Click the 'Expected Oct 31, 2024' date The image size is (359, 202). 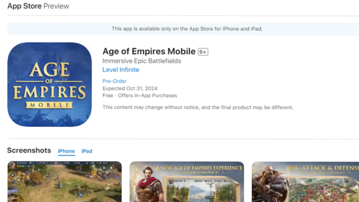(x=130, y=88)
